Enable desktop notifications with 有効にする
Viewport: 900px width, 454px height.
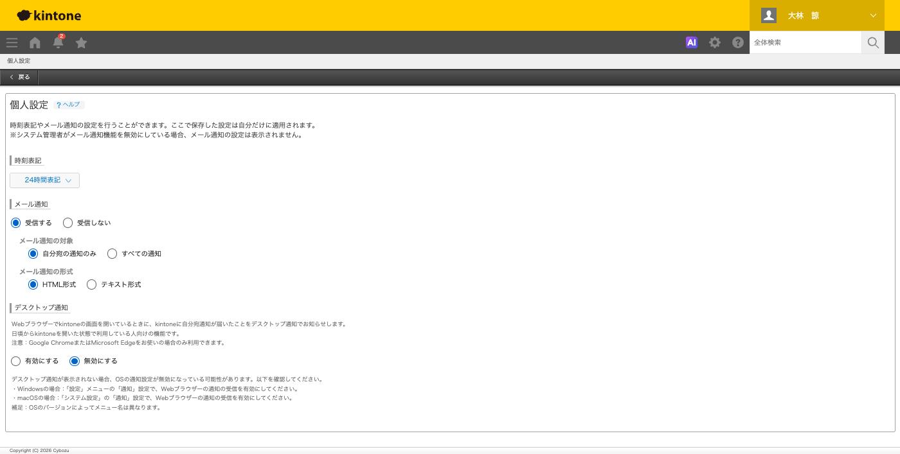click(x=16, y=361)
